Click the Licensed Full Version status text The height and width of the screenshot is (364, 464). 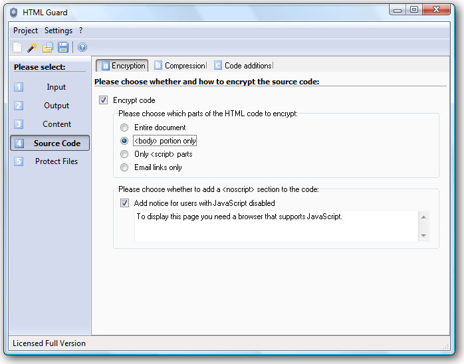point(49,343)
